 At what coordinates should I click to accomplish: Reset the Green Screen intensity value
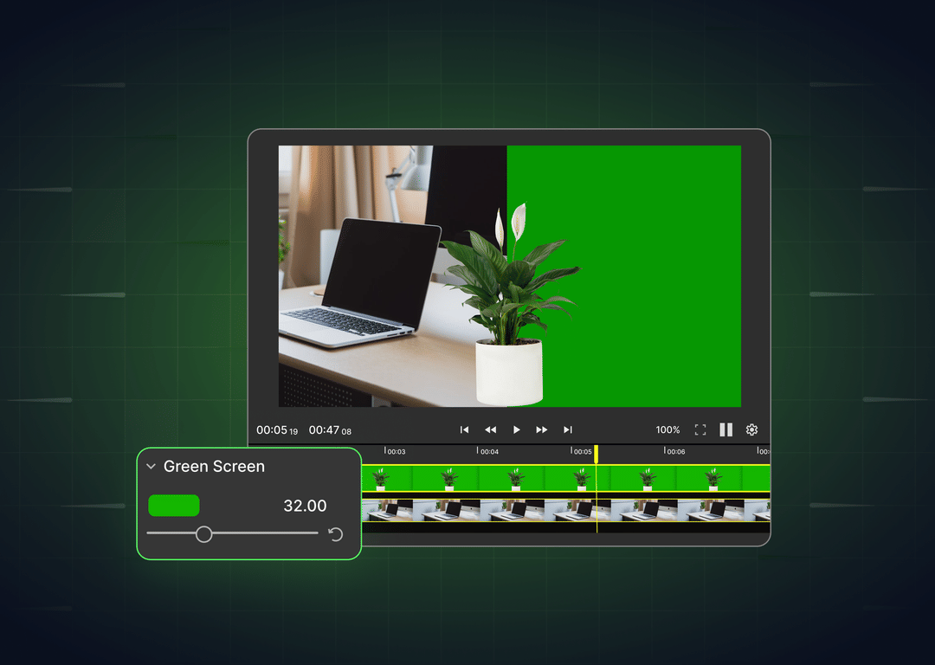coord(337,535)
